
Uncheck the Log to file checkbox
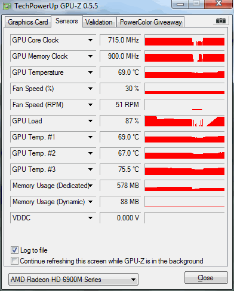point(14,250)
